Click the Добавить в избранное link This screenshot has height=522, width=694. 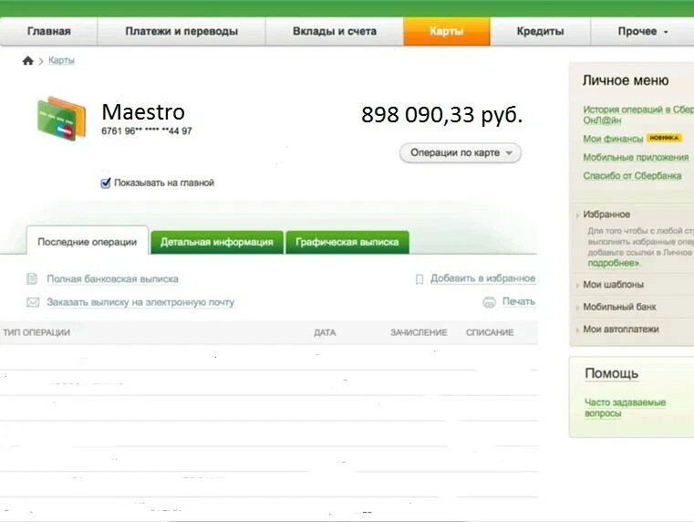coord(482,278)
